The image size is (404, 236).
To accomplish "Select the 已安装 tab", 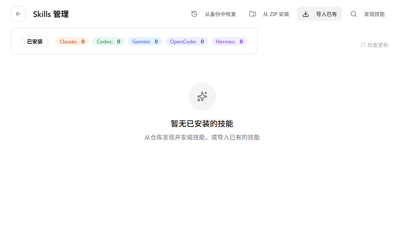I will click(x=35, y=41).
